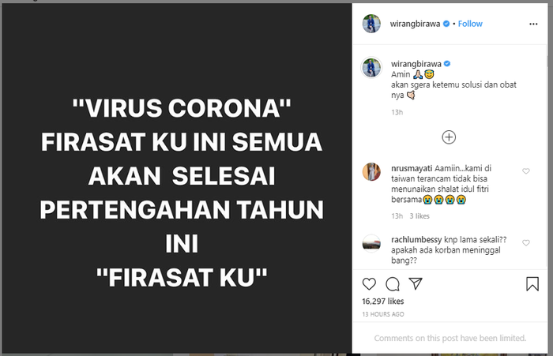Open wirangbirawa username in header
This screenshot has width=553, height=356.
[x=415, y=24]
